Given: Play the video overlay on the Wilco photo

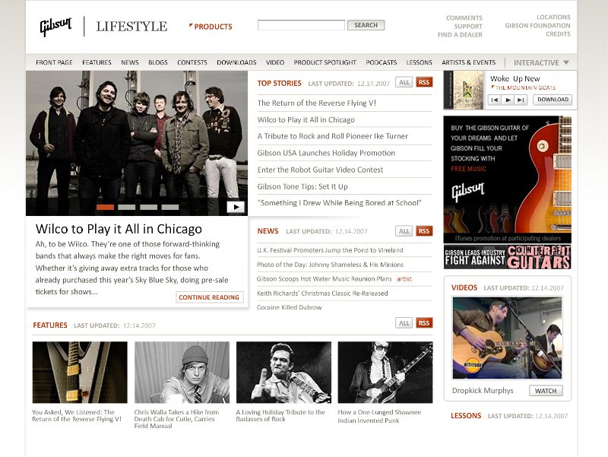Looking at the screenshot, I should click(x=235, y=205).
